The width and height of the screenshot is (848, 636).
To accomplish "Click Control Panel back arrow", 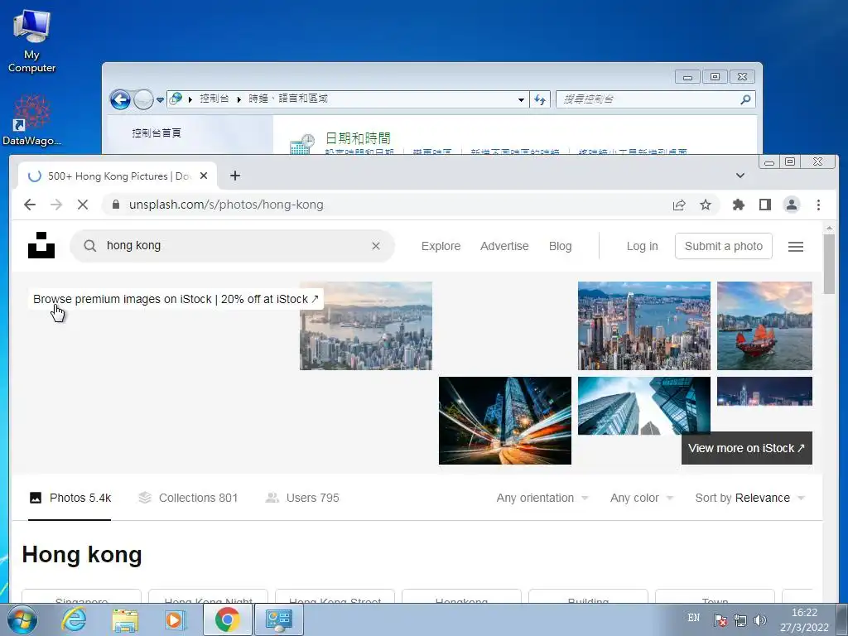I will 120,99.
